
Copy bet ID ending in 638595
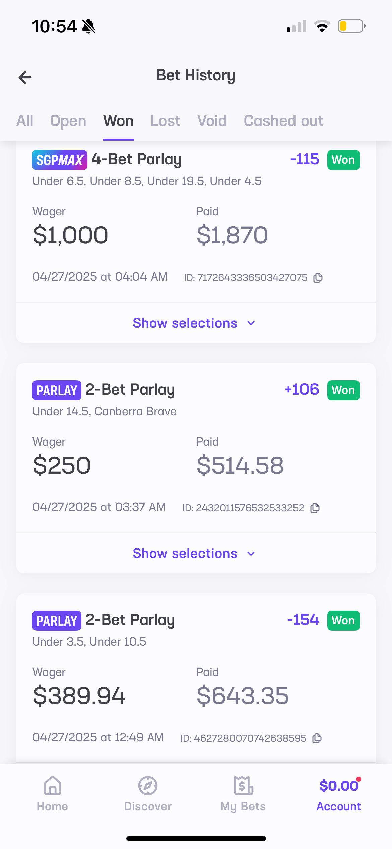pyautogui.click(x=317, y=738)
